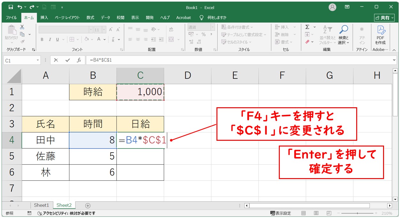Toggle Italic formatting
The width and height of the screenshot is (400, 218).
50,39
